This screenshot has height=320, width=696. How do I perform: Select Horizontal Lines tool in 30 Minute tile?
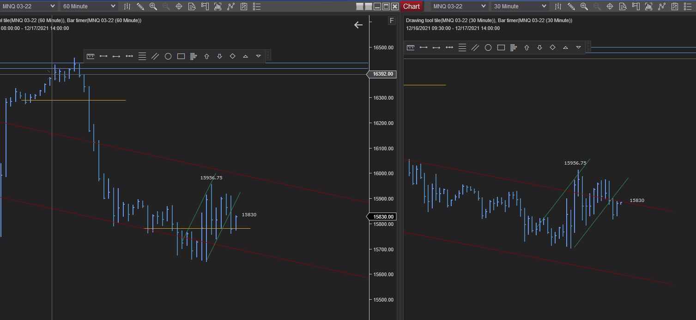click(462, 47)
